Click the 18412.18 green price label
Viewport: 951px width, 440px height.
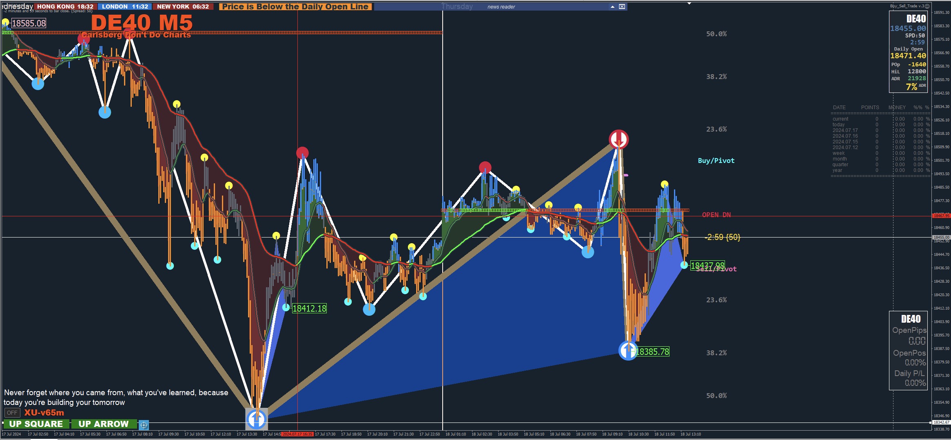[309, 308]
